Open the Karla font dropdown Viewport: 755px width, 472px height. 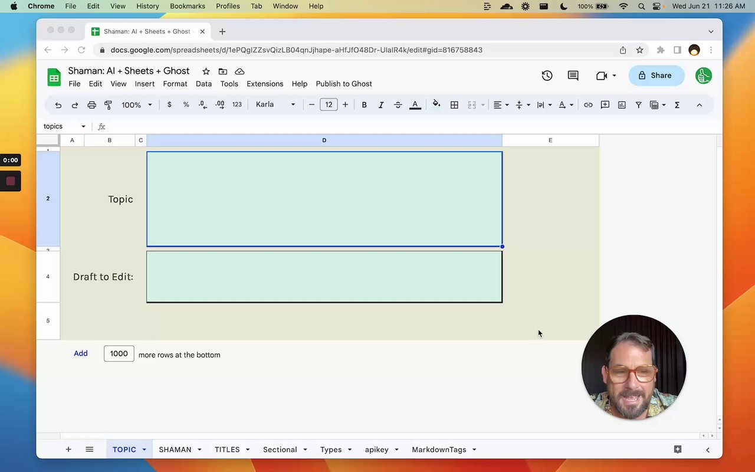pos(275,104)
